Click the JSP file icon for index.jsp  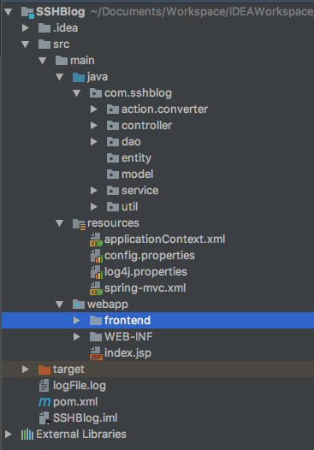point(96,353)
